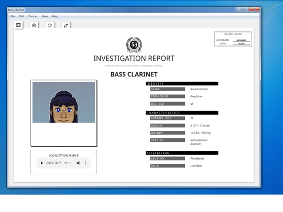
Task: Click the ALIAS field label
Action: tap(168, 89)
